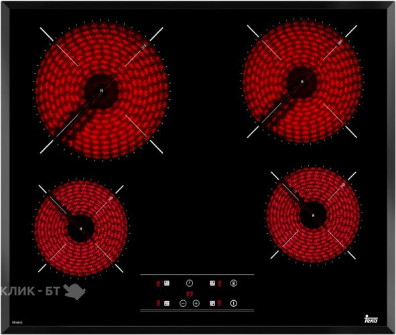Tap the bottom-right zone power level digit
The width and height of the screenshot is (396, 335).
click(219, 304)
